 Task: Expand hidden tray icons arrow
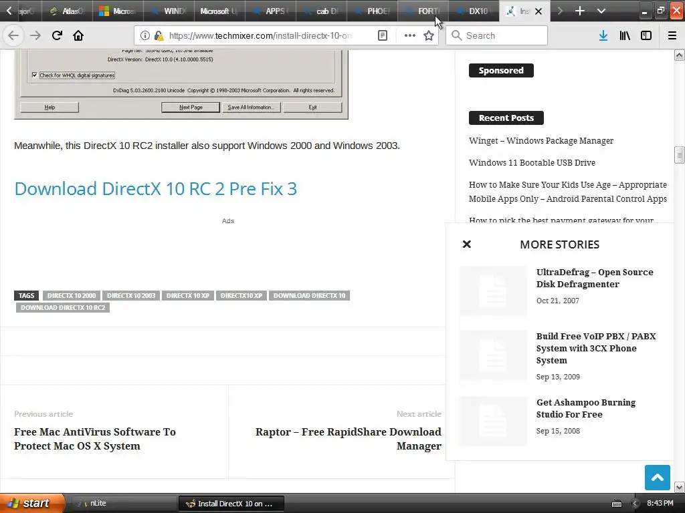[x=635, y=504]
